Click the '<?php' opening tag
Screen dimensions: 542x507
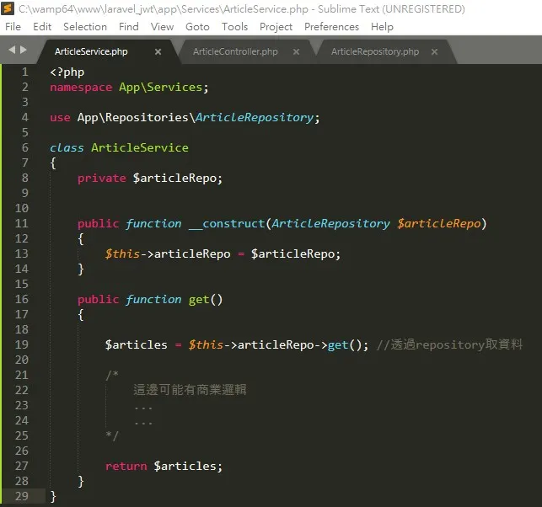pos(67,72)
